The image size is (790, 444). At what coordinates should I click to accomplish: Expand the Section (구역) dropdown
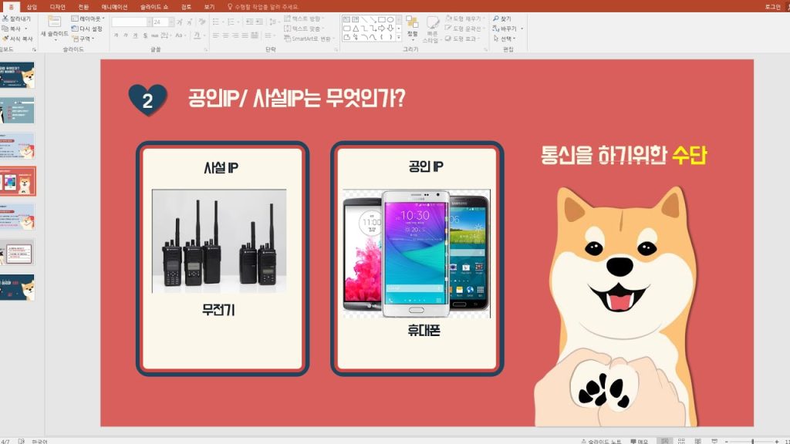(x=83, y=38)
